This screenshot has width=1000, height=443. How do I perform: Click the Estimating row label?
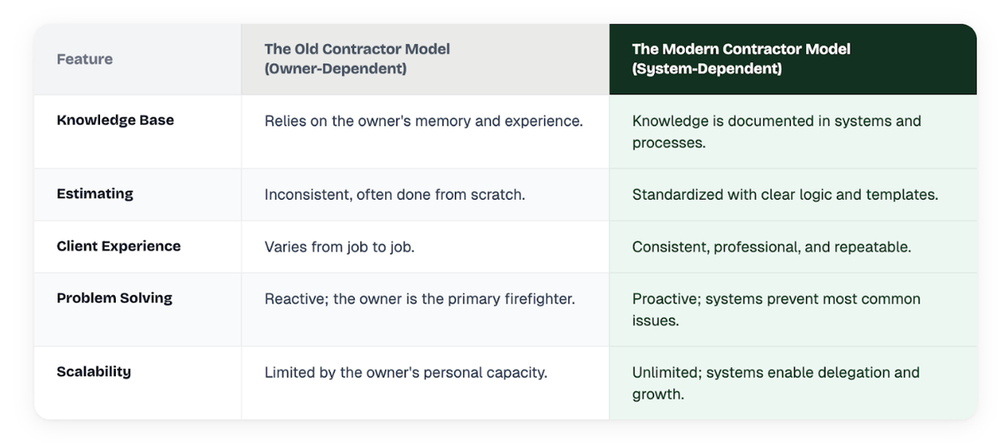click(95, 193)
